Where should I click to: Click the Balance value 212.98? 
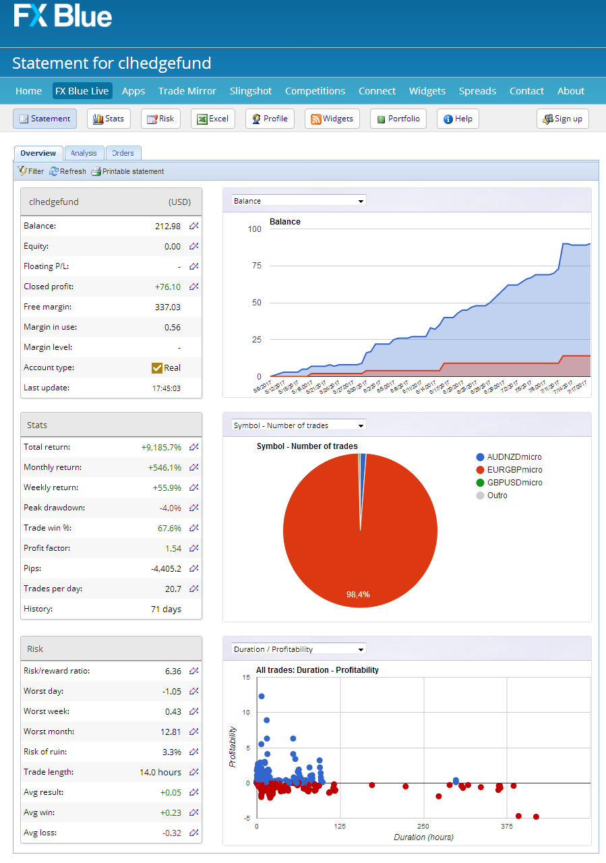click(168, 226)
